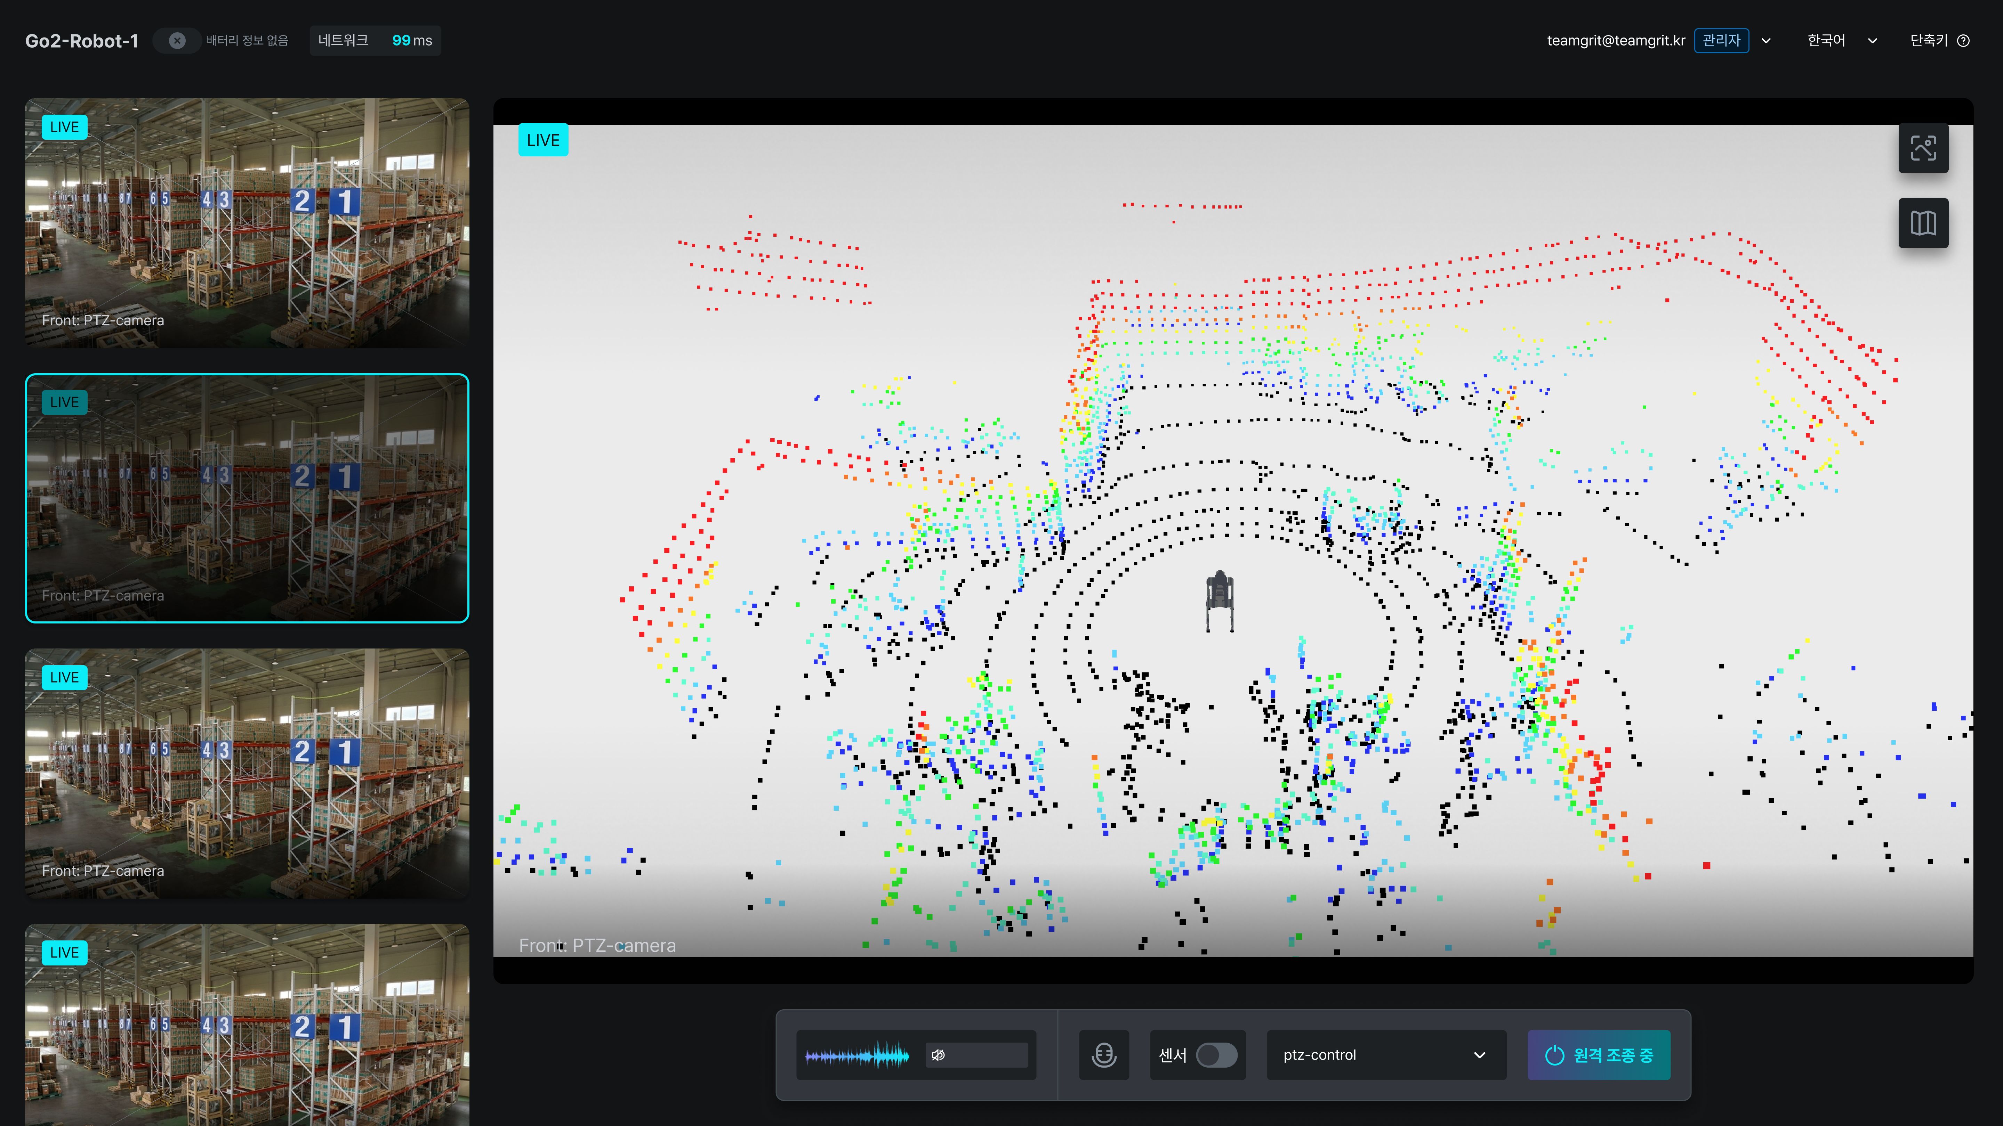Click the Go2-Robot-1 title

(x=82, y=40)
